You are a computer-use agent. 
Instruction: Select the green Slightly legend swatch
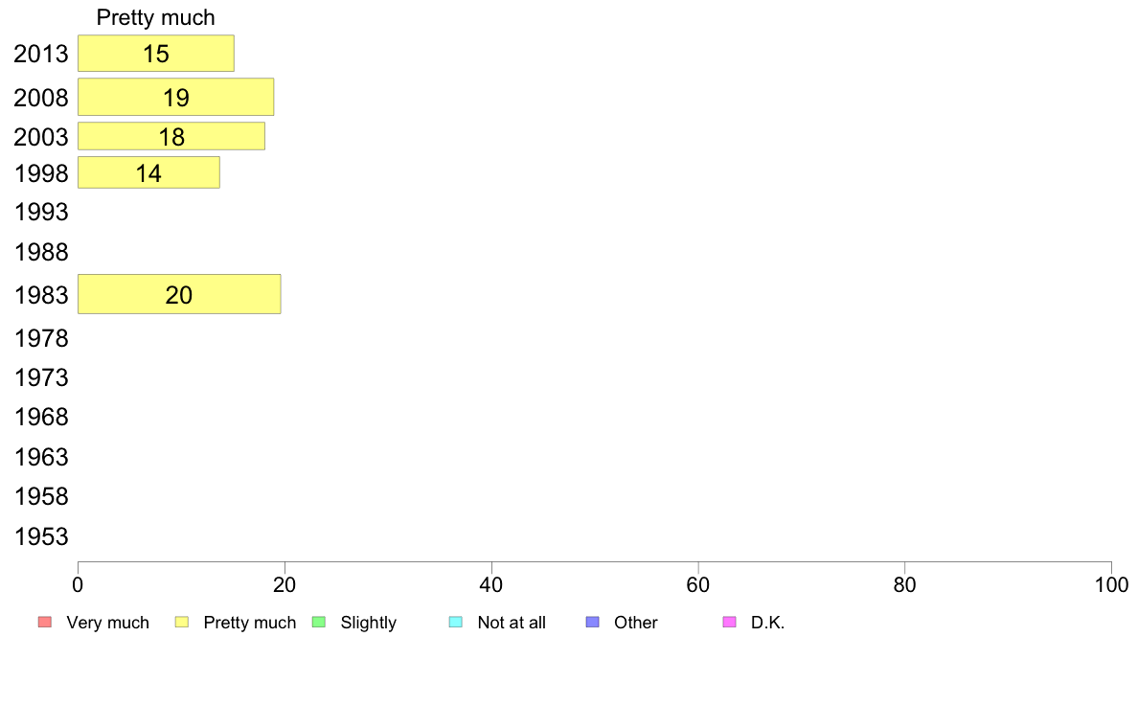(319, 623)
